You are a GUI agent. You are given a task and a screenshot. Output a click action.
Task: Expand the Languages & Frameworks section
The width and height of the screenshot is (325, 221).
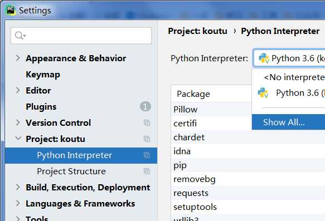tap(18, 203)
